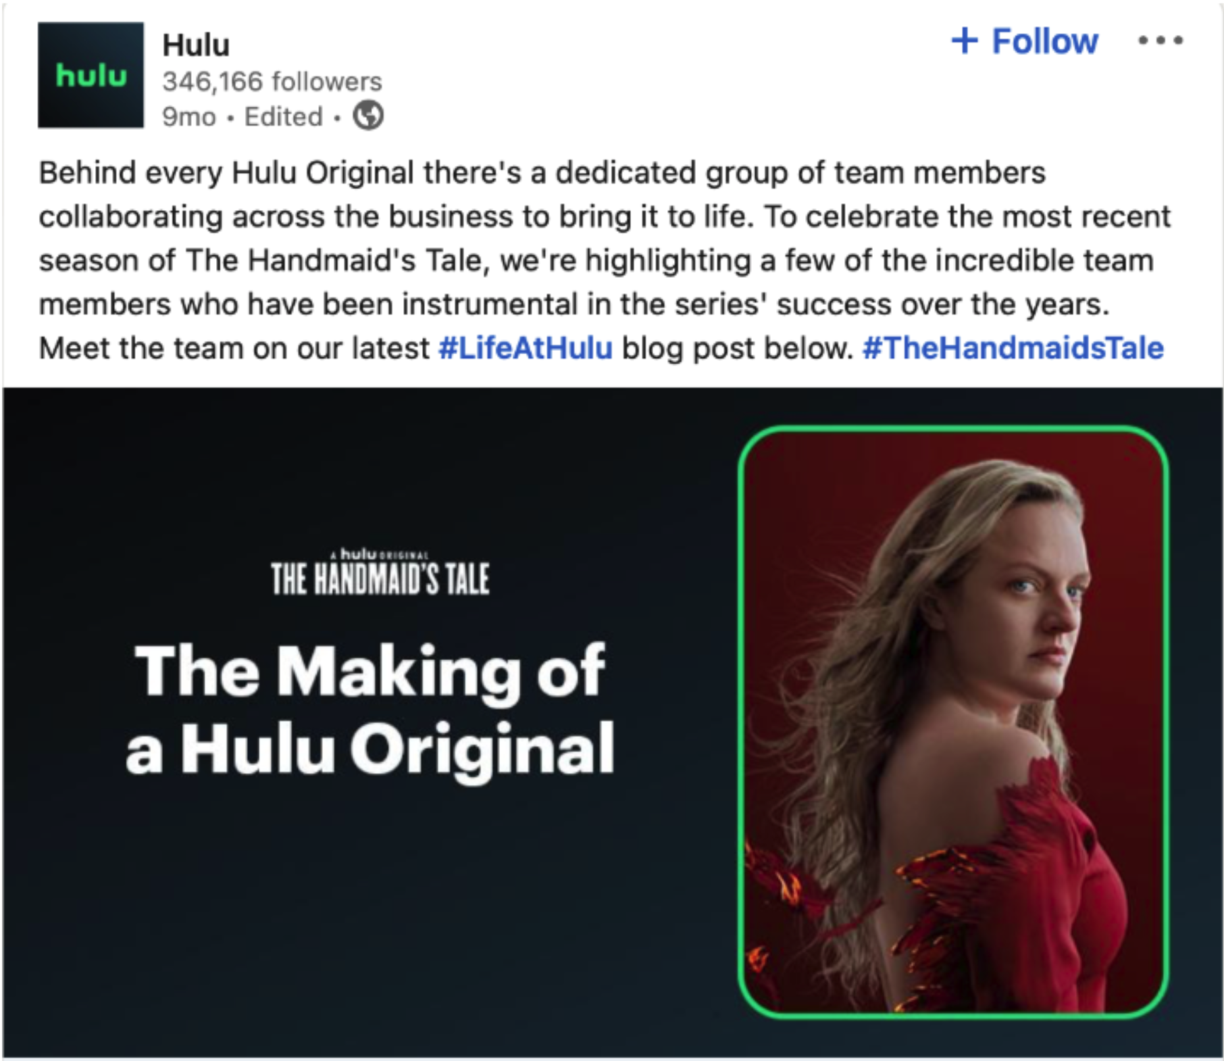Viewport: 1224px width, 1061px height.
Task: Follow the Hulu page
Action: coord(1025,41)
